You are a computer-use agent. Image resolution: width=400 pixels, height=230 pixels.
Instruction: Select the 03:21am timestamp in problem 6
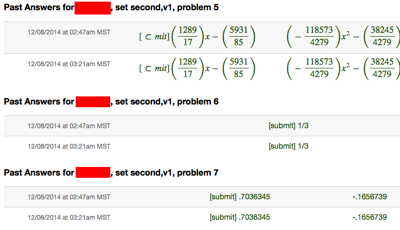point(69,147)
